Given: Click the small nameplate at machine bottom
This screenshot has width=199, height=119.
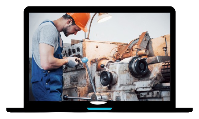Looking at the screenshot, I should [118, 98].
